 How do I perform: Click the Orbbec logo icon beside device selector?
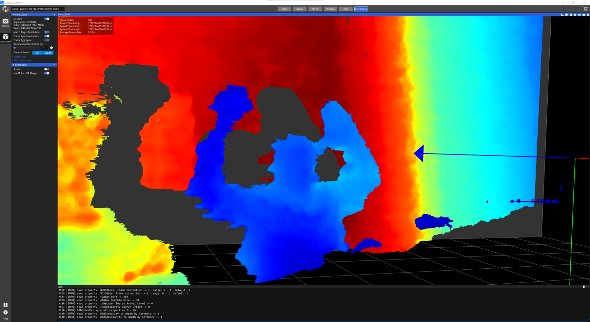pos(5,9)
